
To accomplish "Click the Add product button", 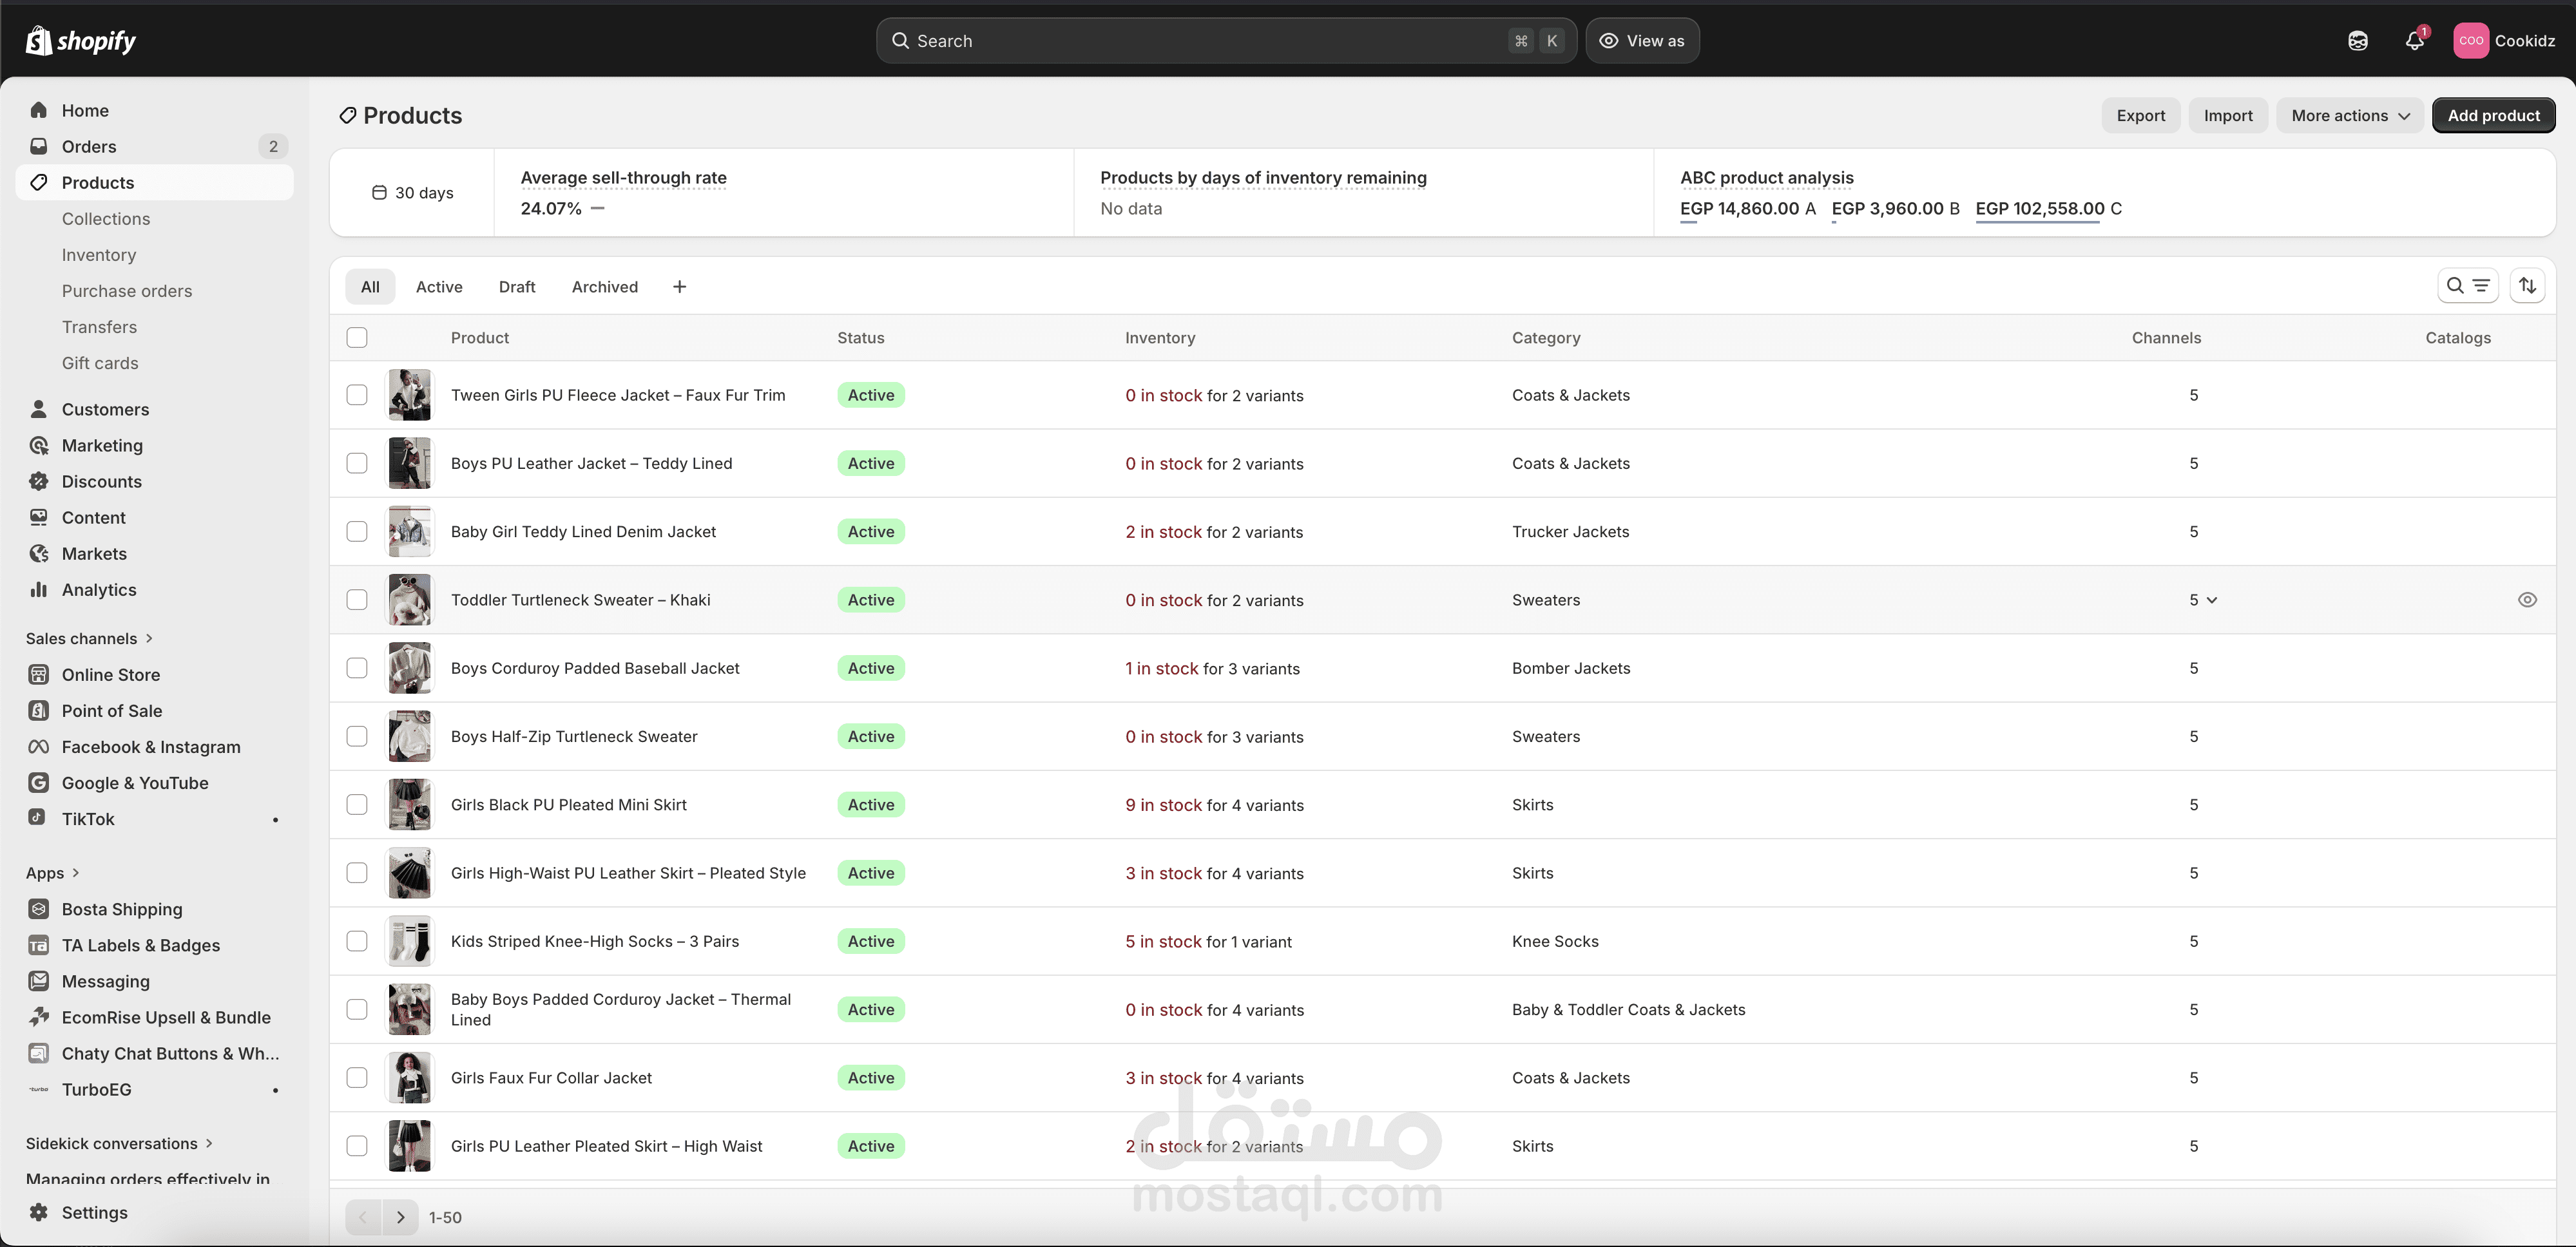I will click(2494, 116).
